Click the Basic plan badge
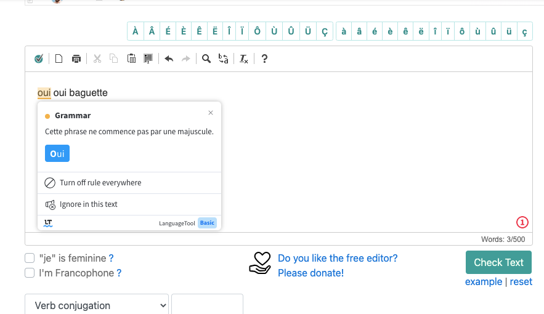The height and width of the screenshot is (314, 544). tap(207, 223)
